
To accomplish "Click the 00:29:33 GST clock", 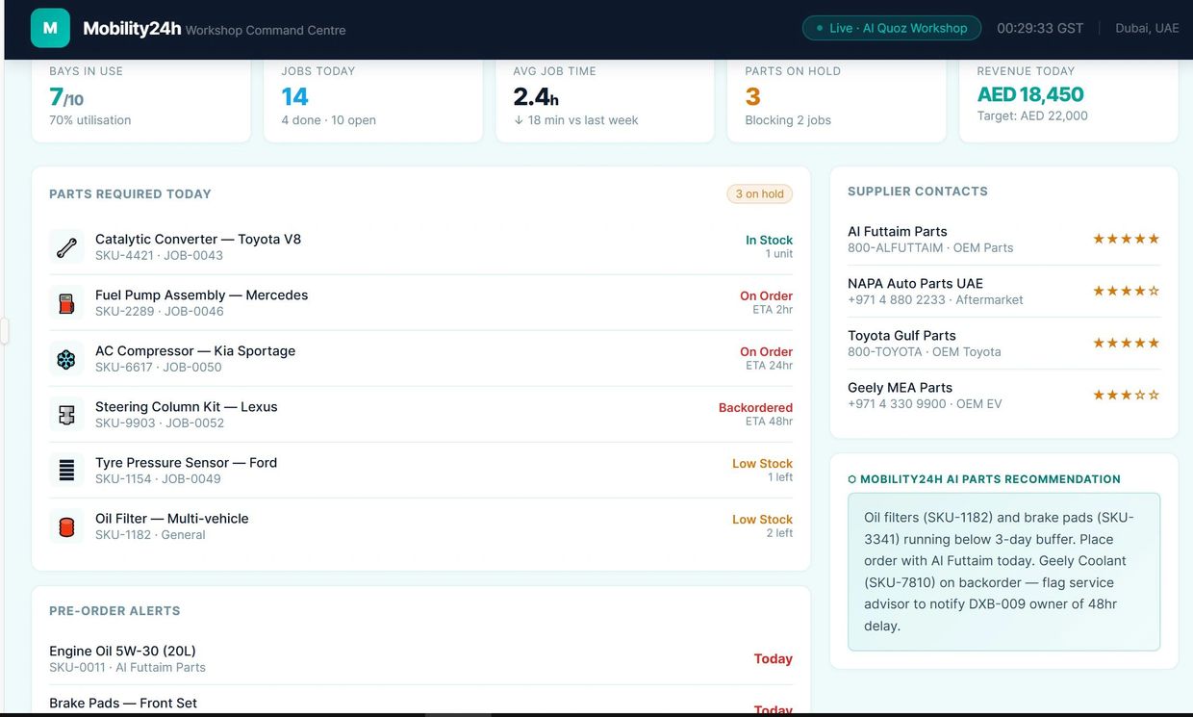I will tap(1040, 28).
